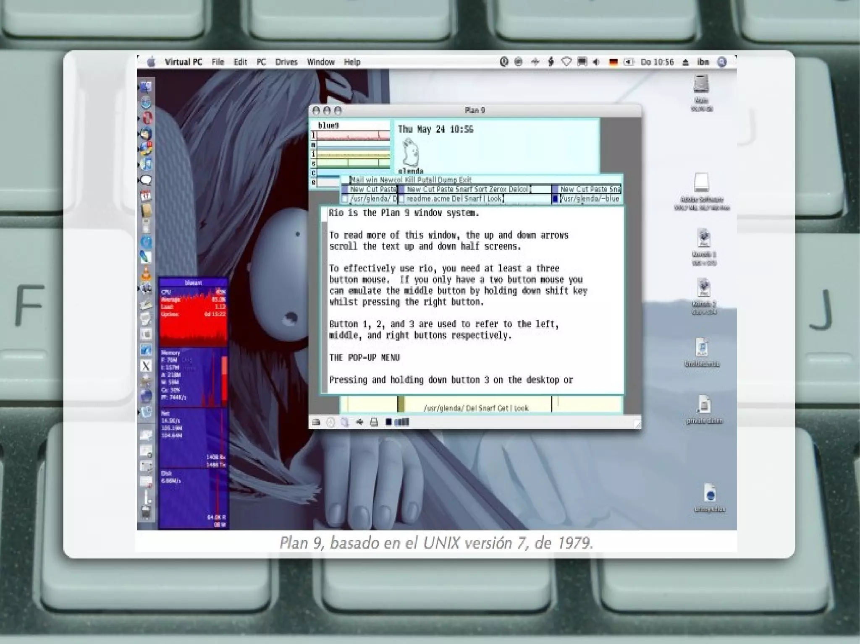Click Newcol in the acme top tag
860x644 pixels.
coord(391,180)
